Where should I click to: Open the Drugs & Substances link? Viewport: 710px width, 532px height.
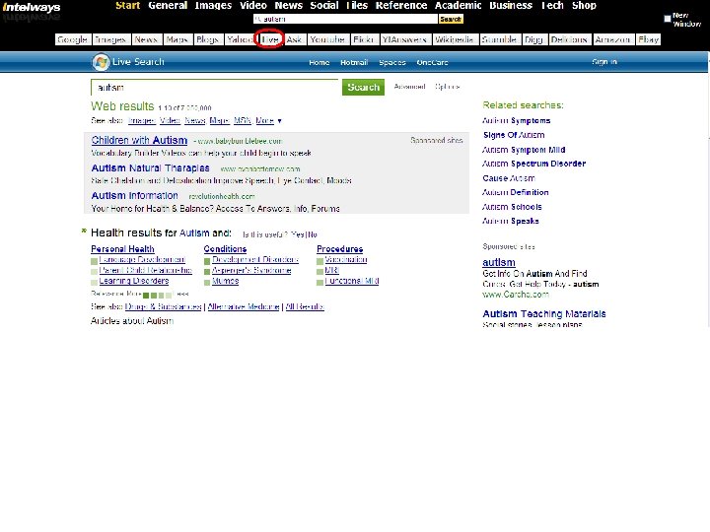163,306
